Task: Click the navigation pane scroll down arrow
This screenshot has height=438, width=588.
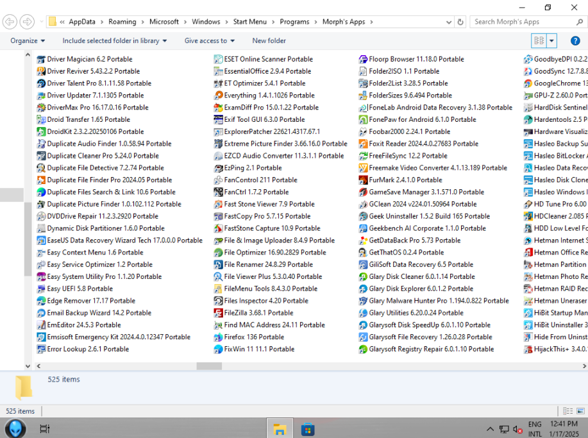Action: pos(28,366)
